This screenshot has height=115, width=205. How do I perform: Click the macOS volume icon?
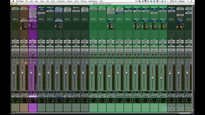pos(176,1)
